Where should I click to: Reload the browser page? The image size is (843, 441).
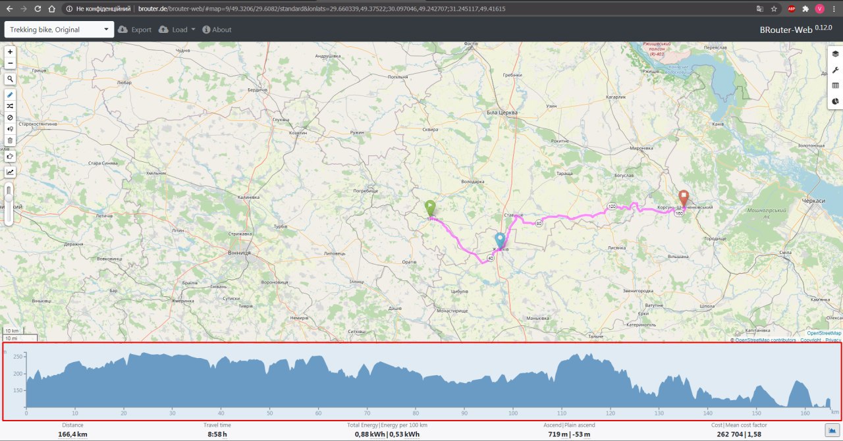[38, 9]
